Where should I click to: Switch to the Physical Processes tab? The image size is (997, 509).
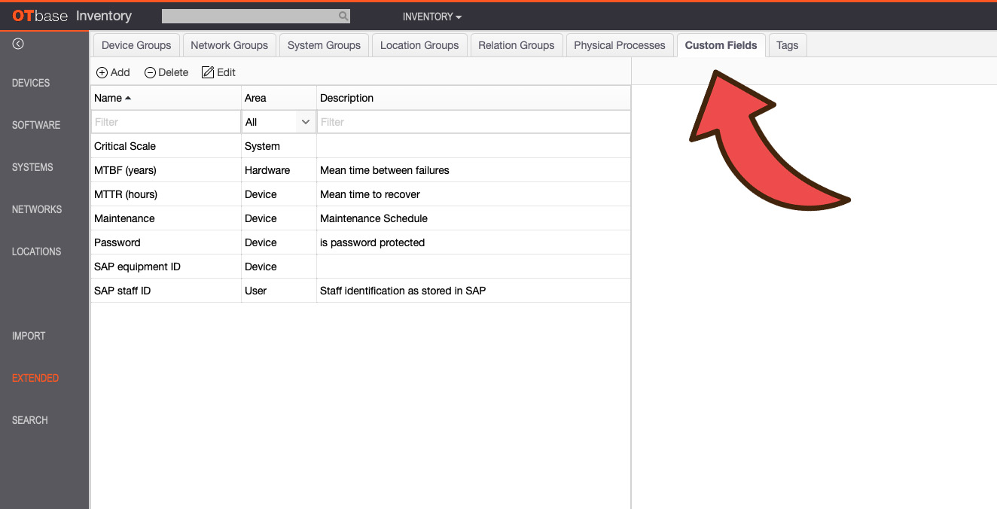pyautogui.click(x=620, y=45)
